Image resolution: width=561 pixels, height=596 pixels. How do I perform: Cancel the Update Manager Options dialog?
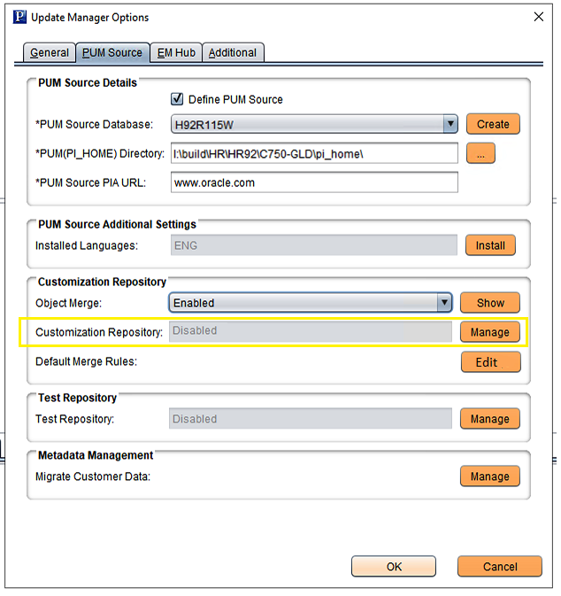pos(500,567)
